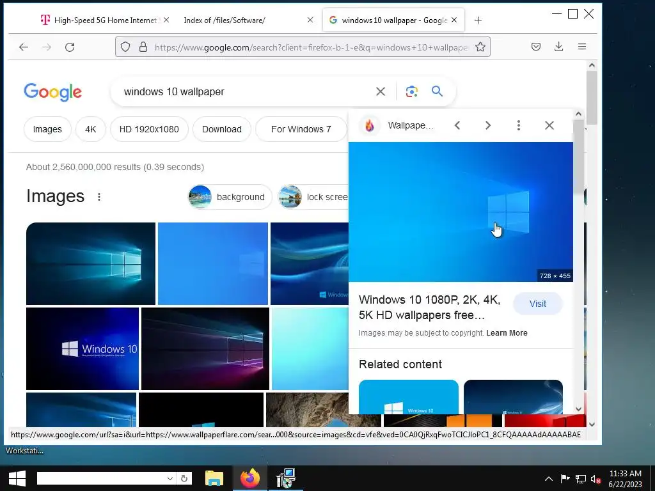The image size is (655, 491).
Task: Open the Firefox hamburger menu
Action: tap(582, 47)
